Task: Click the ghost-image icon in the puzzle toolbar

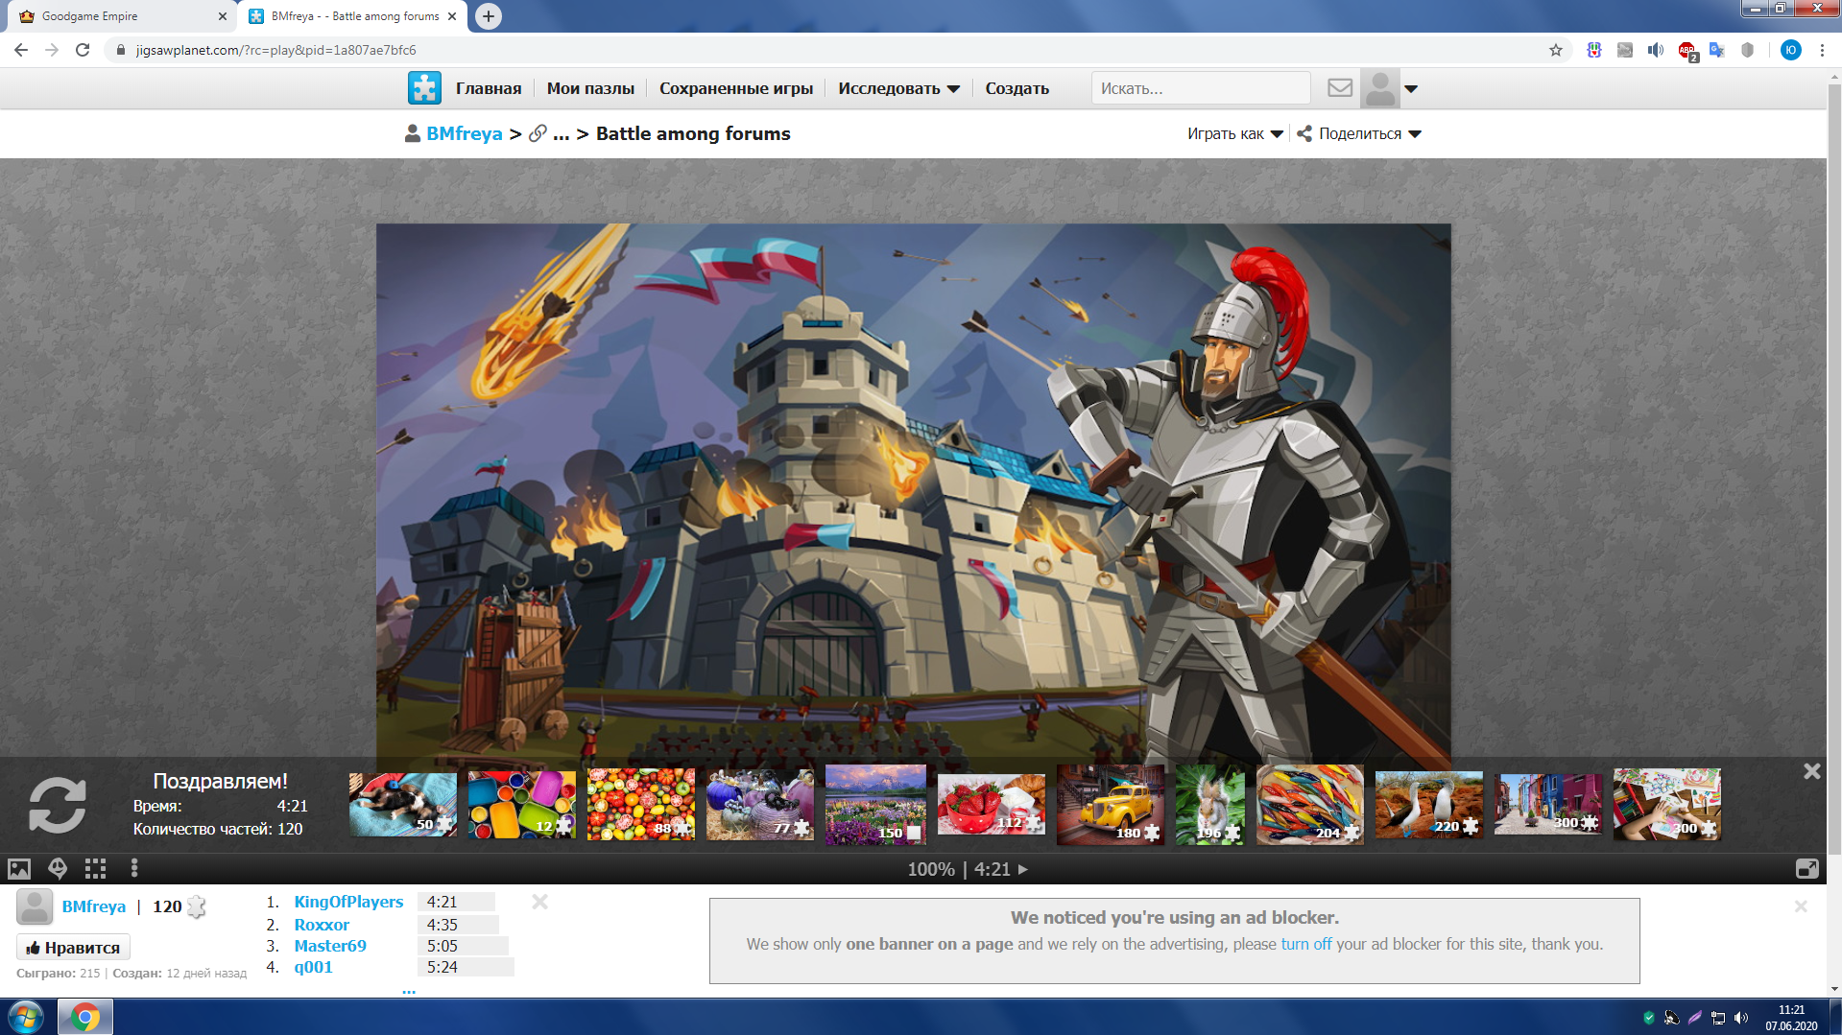Action: [58, 869]
